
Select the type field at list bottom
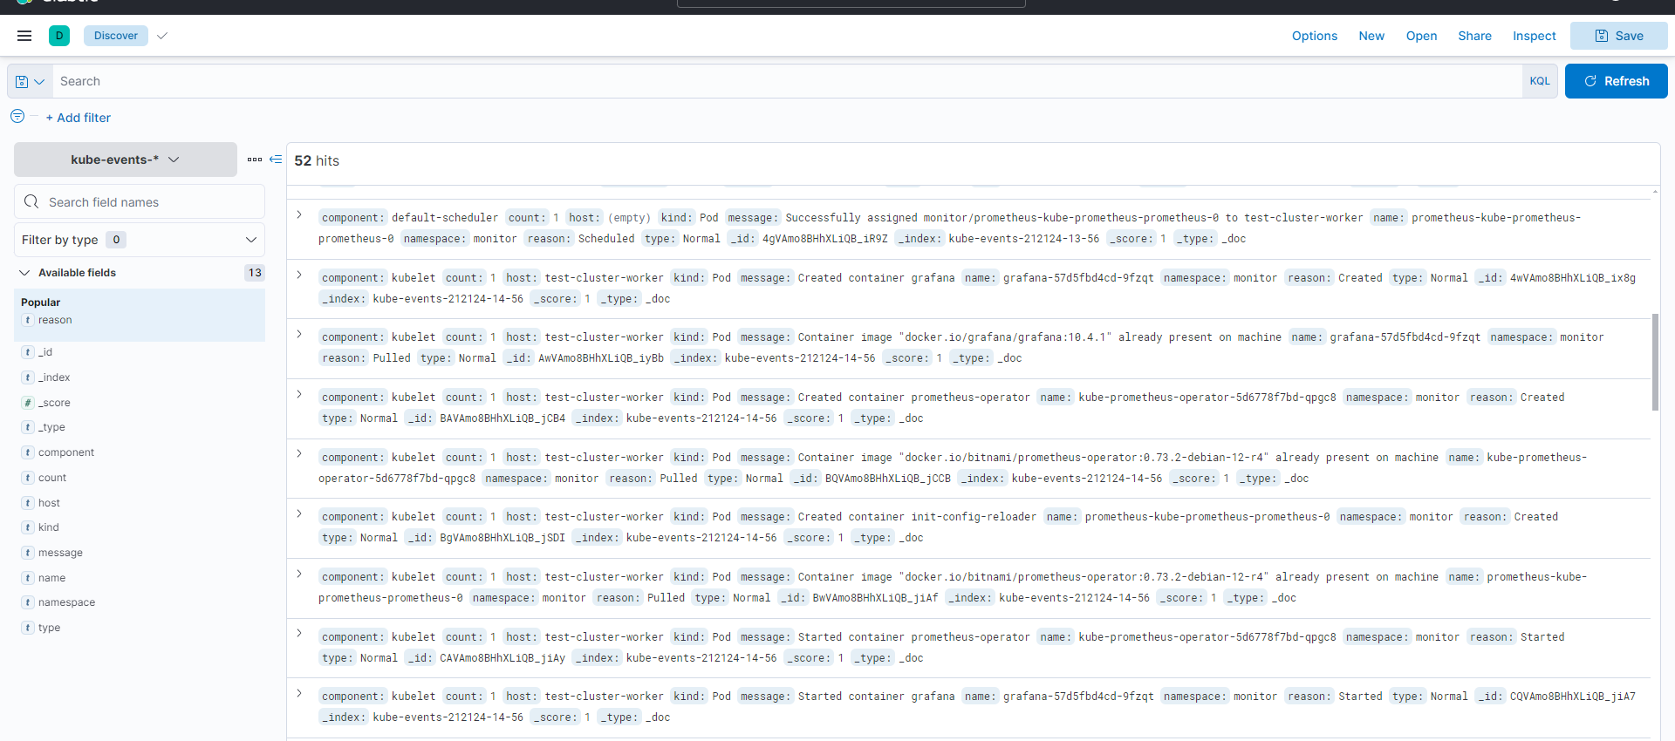(x=49, y=628)
